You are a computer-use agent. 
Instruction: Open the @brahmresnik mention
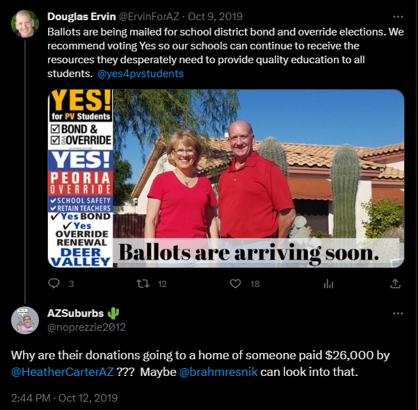tap(218, 372)
